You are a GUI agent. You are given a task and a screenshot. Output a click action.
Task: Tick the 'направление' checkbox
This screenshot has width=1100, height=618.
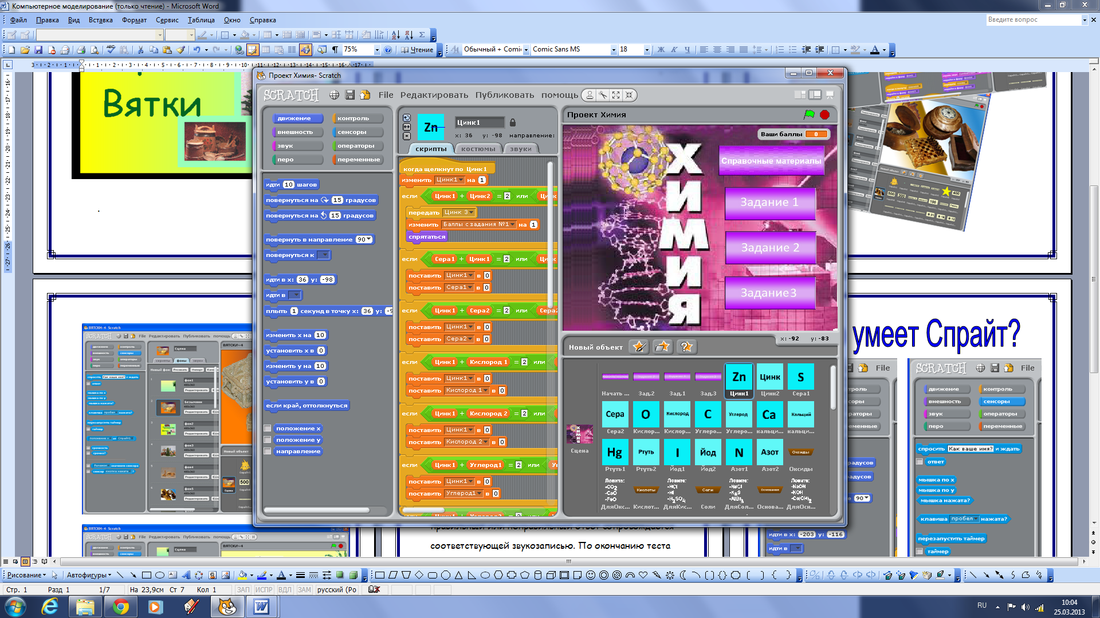[x=267, y=451]
